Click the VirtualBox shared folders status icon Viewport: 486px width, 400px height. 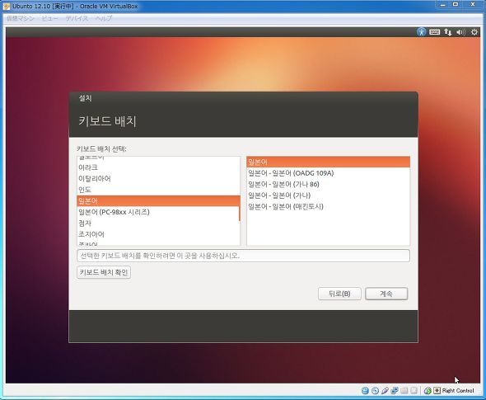(x=404, y=391)
